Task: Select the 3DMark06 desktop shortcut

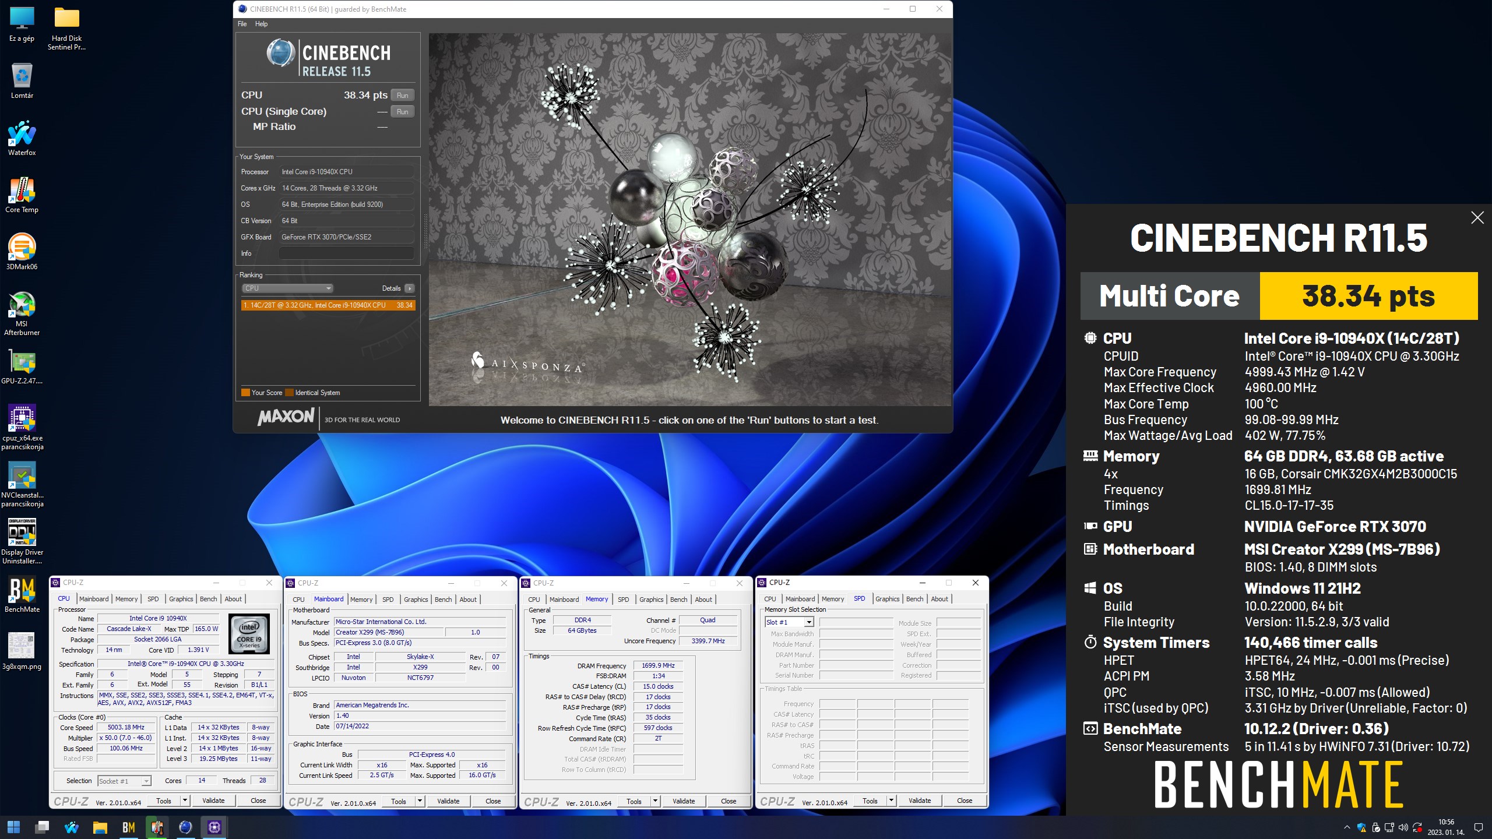Action: (x=22, y=252)
